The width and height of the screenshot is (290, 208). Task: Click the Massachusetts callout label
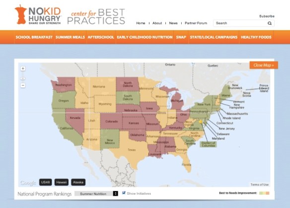point(237,114)
